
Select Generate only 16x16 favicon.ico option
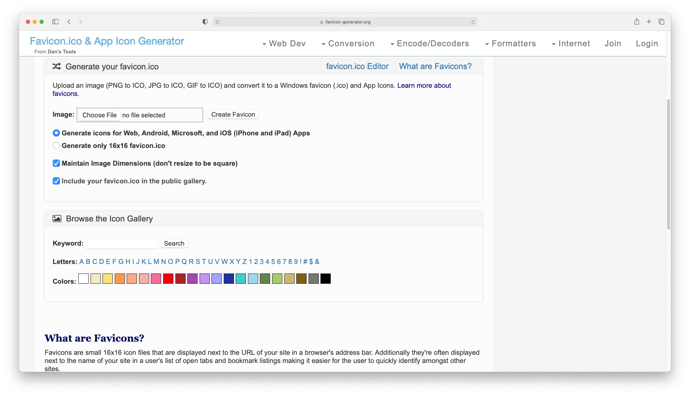point(56,145)
